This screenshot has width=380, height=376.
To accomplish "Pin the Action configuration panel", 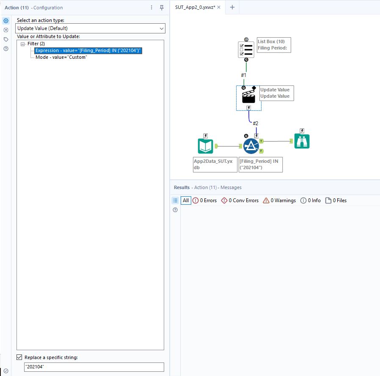I will (162, 8).
